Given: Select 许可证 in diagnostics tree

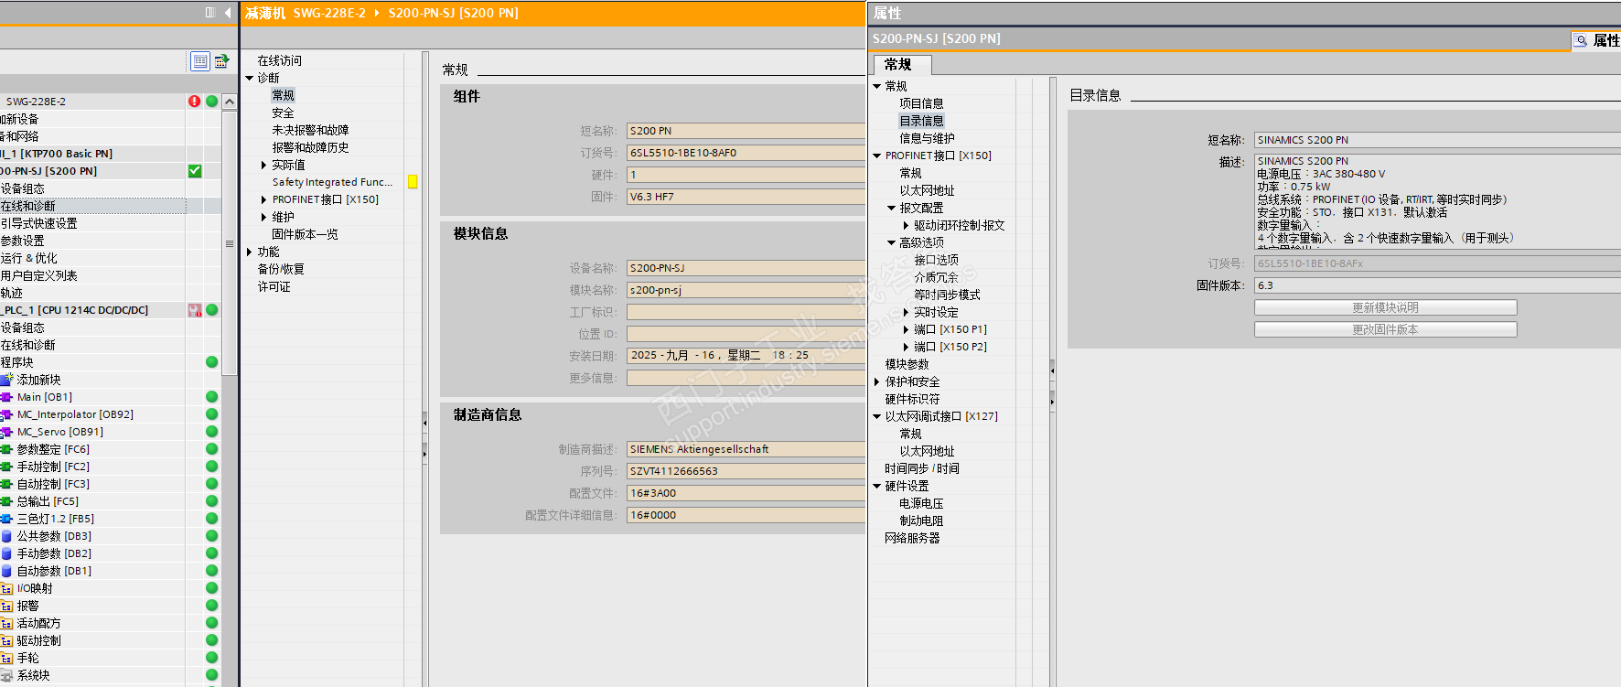Looking at the screenshot, I should click(274, 286).
